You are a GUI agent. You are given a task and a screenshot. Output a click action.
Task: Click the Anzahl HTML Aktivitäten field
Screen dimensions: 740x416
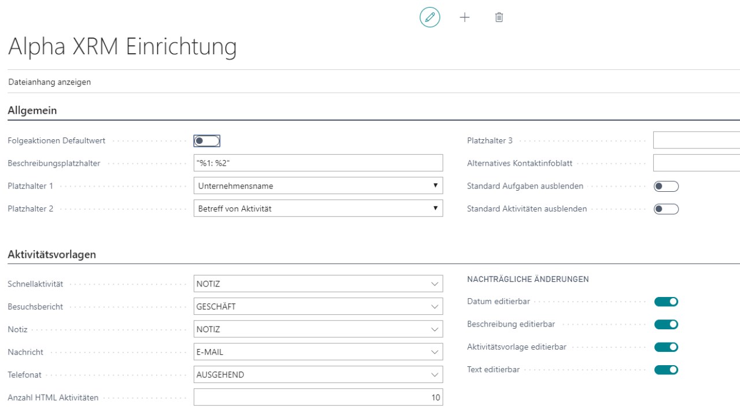318,398
